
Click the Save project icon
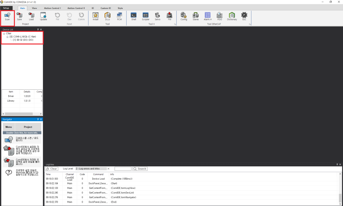(20, 16)
